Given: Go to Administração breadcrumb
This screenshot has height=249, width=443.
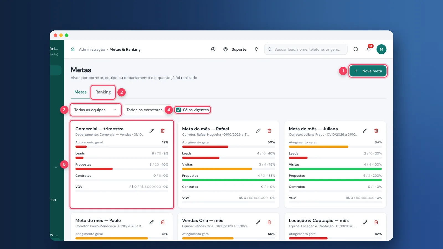Looking at the screenshot, I should pos(92,49).
